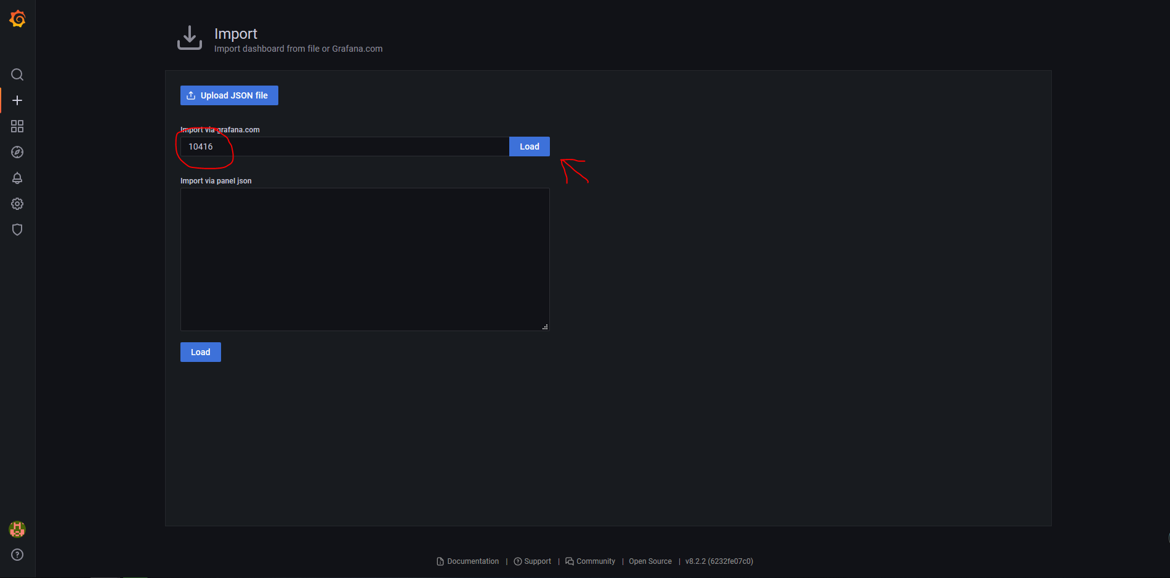Click inside the Import via panel json textarea
The width and height of the screenshot is (1170, 578).
365,259
